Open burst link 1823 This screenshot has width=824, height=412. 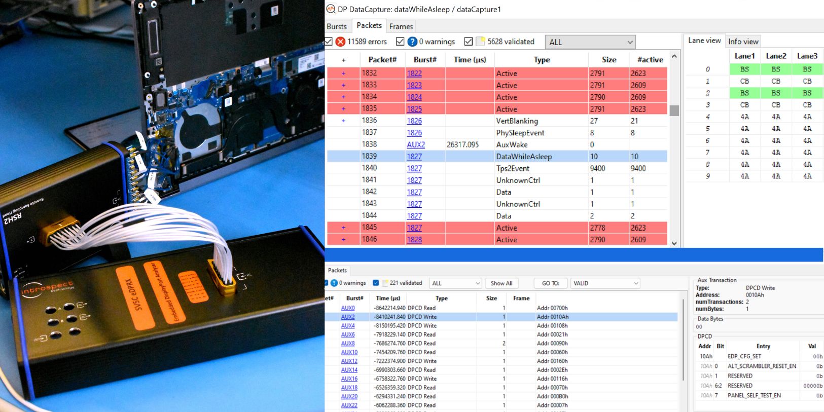pos(414,85)
